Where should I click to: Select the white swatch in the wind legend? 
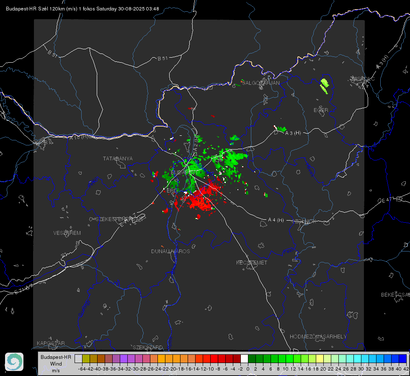tap(244, 358)
